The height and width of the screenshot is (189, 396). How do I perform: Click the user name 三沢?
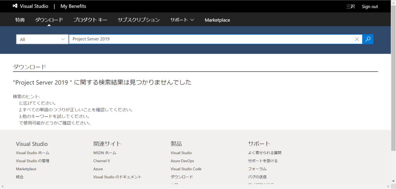[350, 7]
